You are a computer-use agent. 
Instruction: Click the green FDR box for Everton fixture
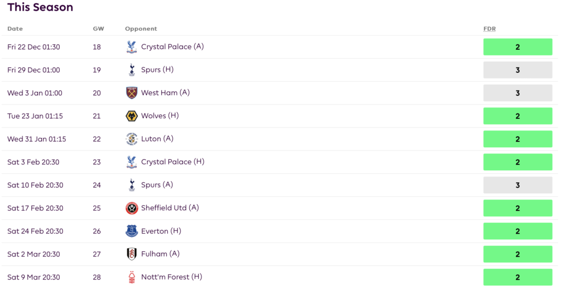pyautogui.click(x=518, y=231)
